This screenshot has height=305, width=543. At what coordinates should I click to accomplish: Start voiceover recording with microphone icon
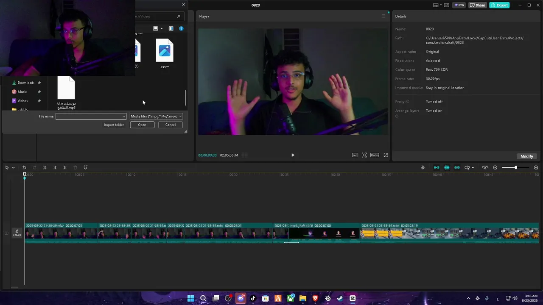click(x=423, y=168)
